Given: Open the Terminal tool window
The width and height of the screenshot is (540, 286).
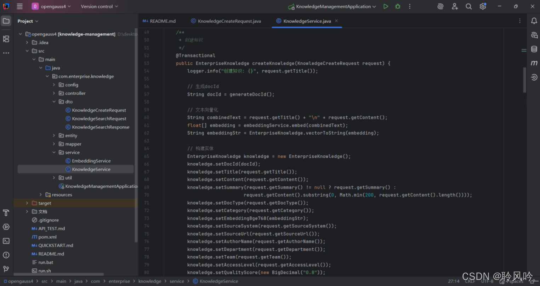Looking at the screenshot, I should [x=6, y=241].
